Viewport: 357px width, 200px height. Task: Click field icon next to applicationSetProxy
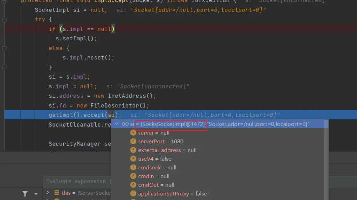pyautogui.click(x=133, y=194)
